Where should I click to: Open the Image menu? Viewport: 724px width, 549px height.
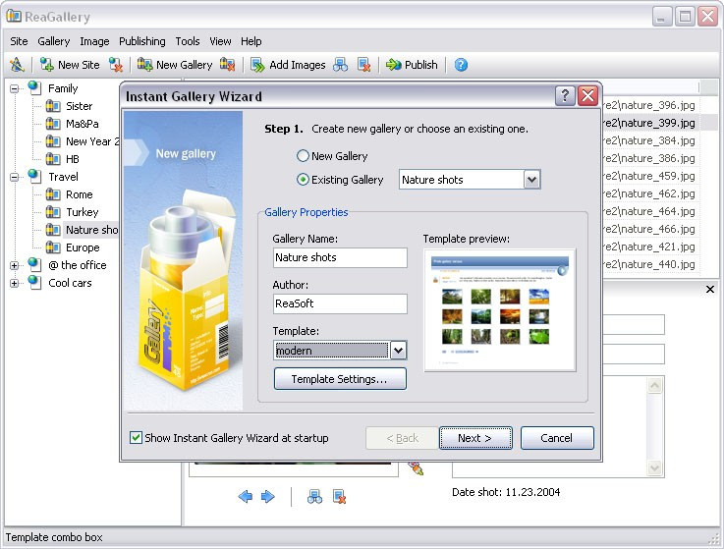tap(94, 41)
